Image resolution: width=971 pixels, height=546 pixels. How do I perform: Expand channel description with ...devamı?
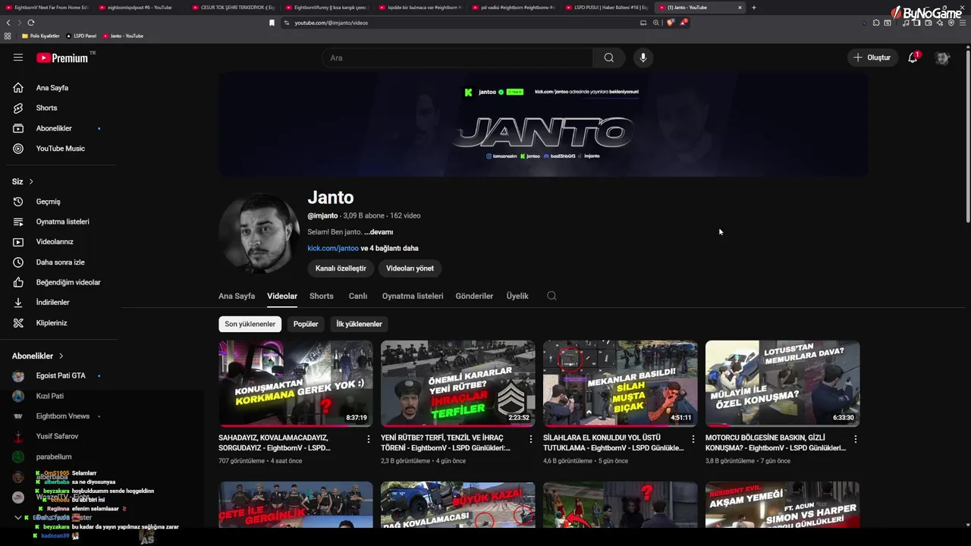pyautogui.click(x=379, y=232)
